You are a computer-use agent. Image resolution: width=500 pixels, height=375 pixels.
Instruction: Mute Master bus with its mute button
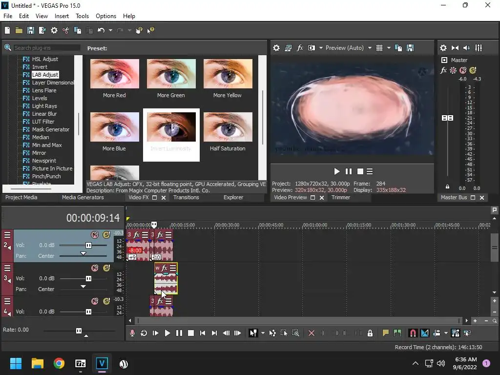click(x=463, y=70)
